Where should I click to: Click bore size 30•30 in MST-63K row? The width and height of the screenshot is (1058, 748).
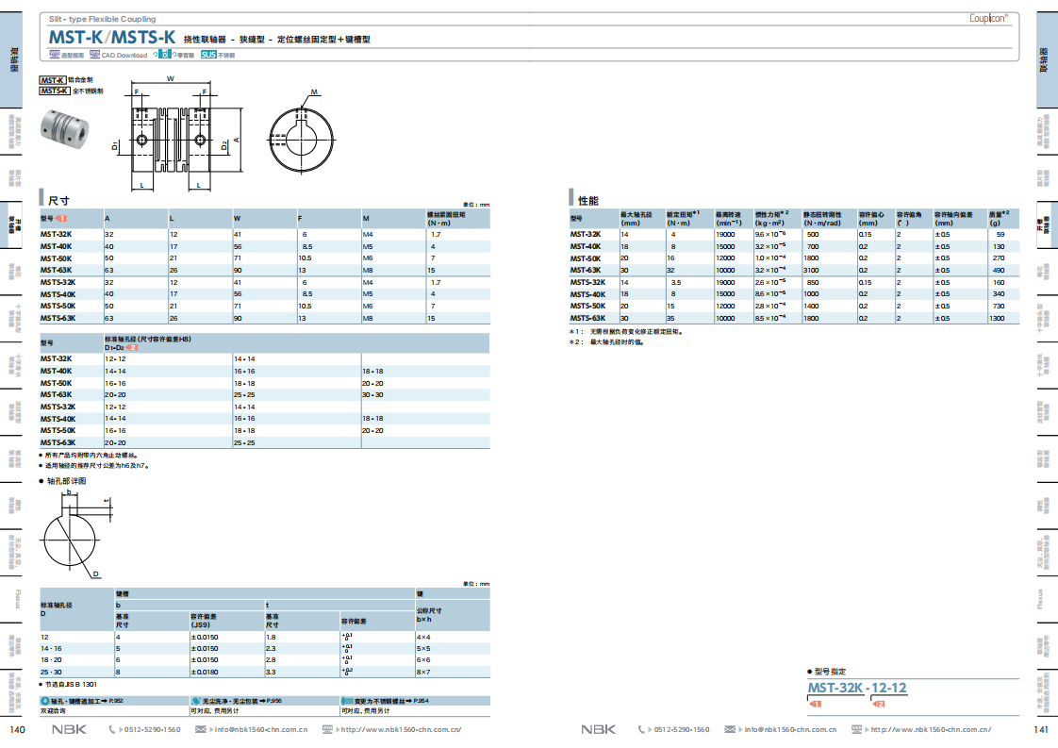point(372,395)
